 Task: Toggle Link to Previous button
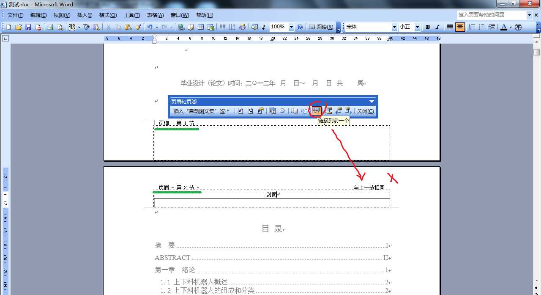[316, 111]
